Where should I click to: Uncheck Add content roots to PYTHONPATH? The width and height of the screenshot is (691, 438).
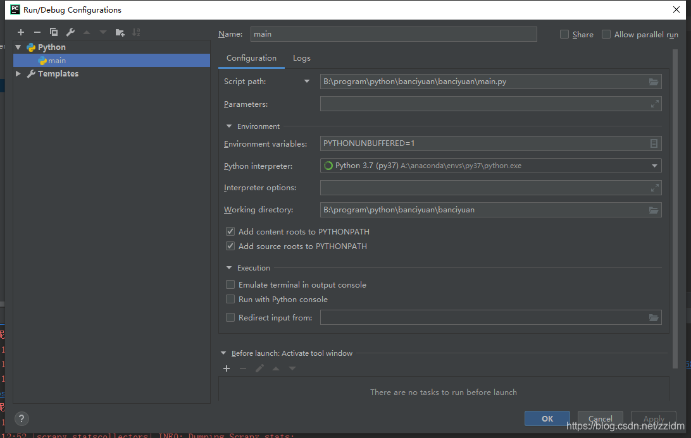[x=230, y=232]
